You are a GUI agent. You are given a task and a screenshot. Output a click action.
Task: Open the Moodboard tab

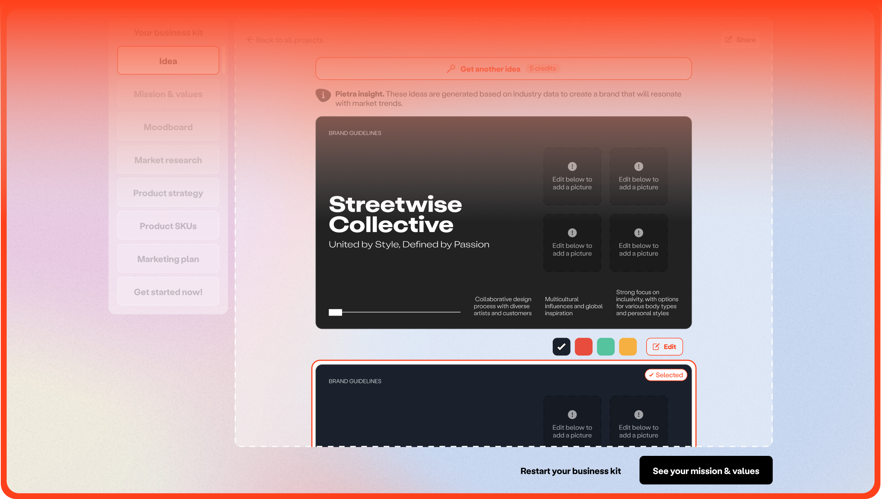[168, 127]
